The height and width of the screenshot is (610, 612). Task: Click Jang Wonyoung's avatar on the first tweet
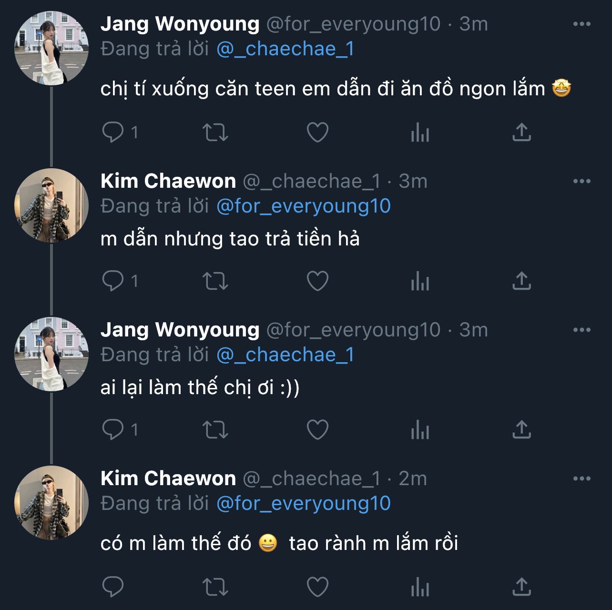click(x=51, y=48)
